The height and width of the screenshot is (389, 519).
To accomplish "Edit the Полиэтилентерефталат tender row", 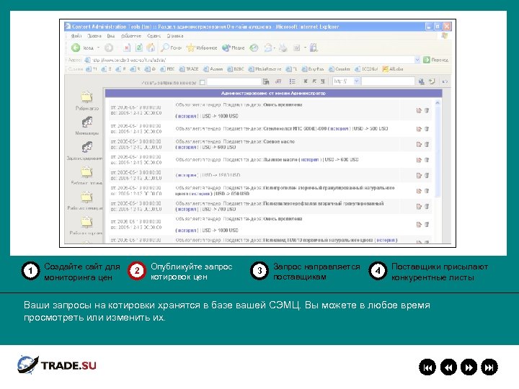I will [419, 207].
